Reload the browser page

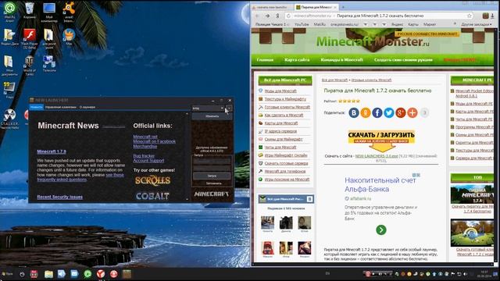point(288,16)
